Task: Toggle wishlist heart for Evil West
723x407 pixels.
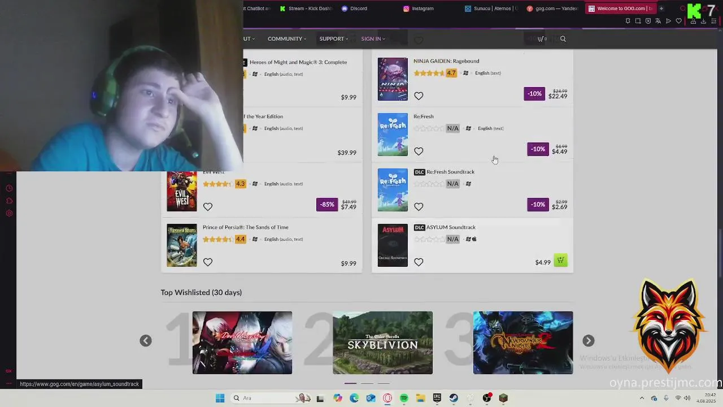Action: point(208,207)
